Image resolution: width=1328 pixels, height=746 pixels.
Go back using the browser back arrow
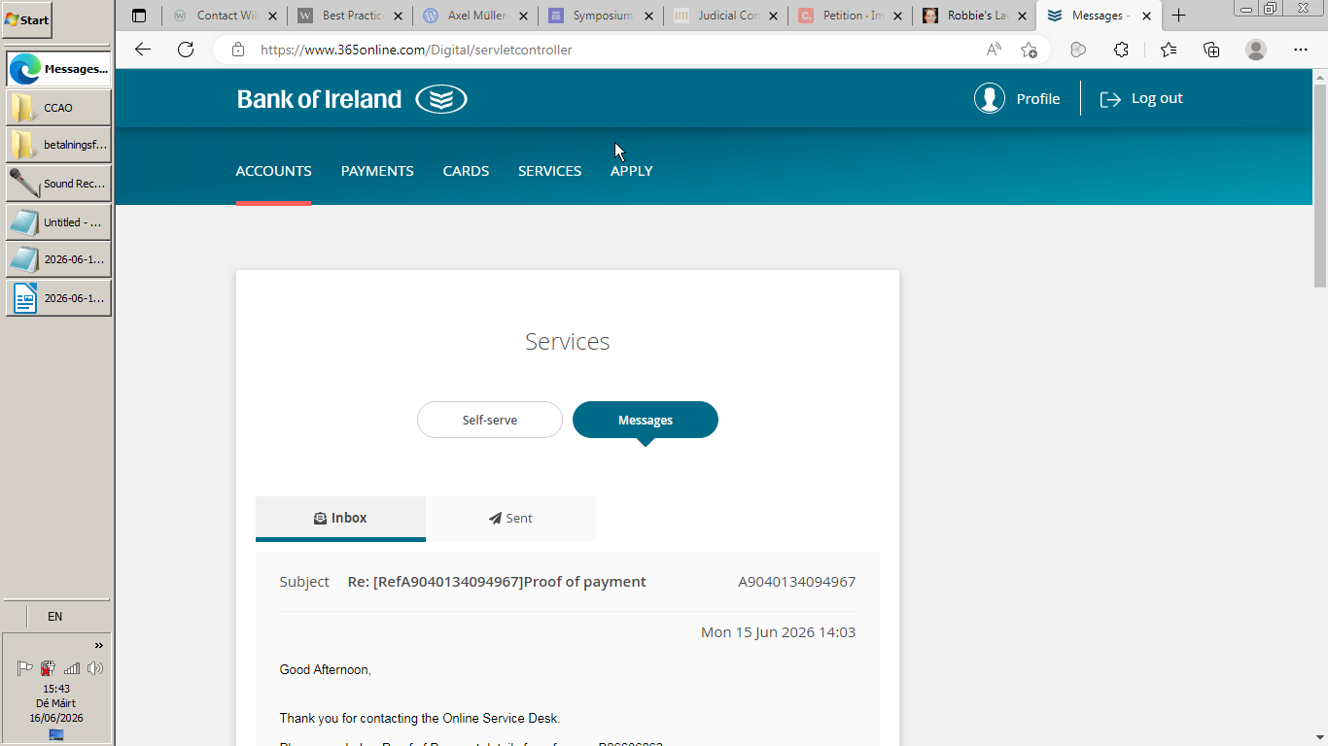pos(143,50)
